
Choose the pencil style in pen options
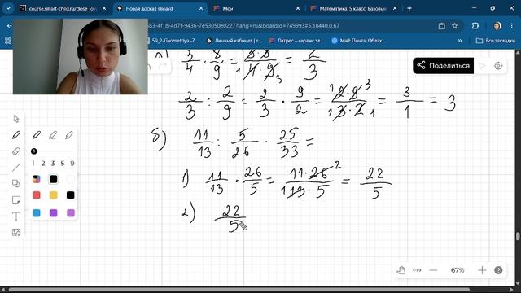click(x=37, y=135)
